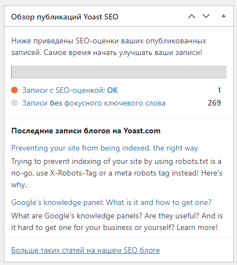Click the robots.txt article description text

[x=117, y=173]
